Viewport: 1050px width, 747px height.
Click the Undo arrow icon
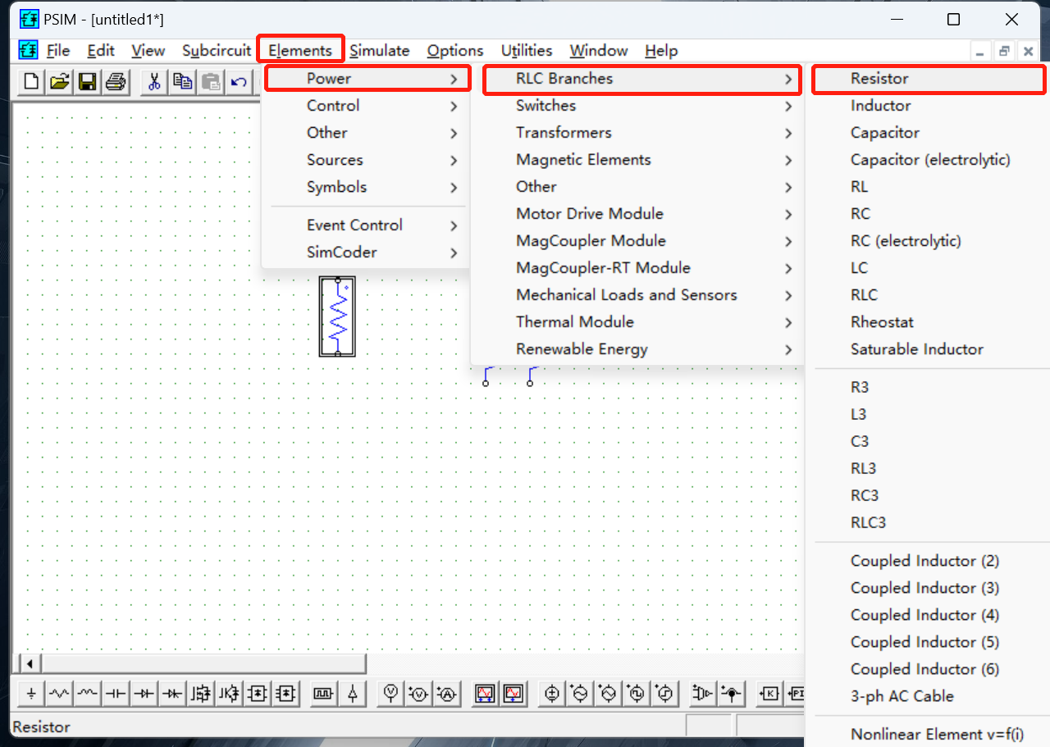238,81
